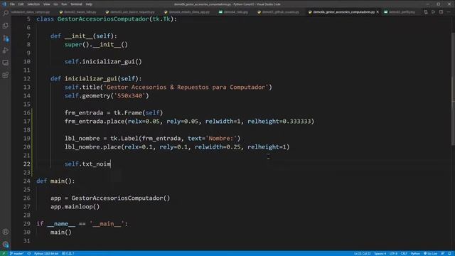Click Python language mode selector
The height and width of the screenshot is (256, 455).
click(x=415, y=253)
